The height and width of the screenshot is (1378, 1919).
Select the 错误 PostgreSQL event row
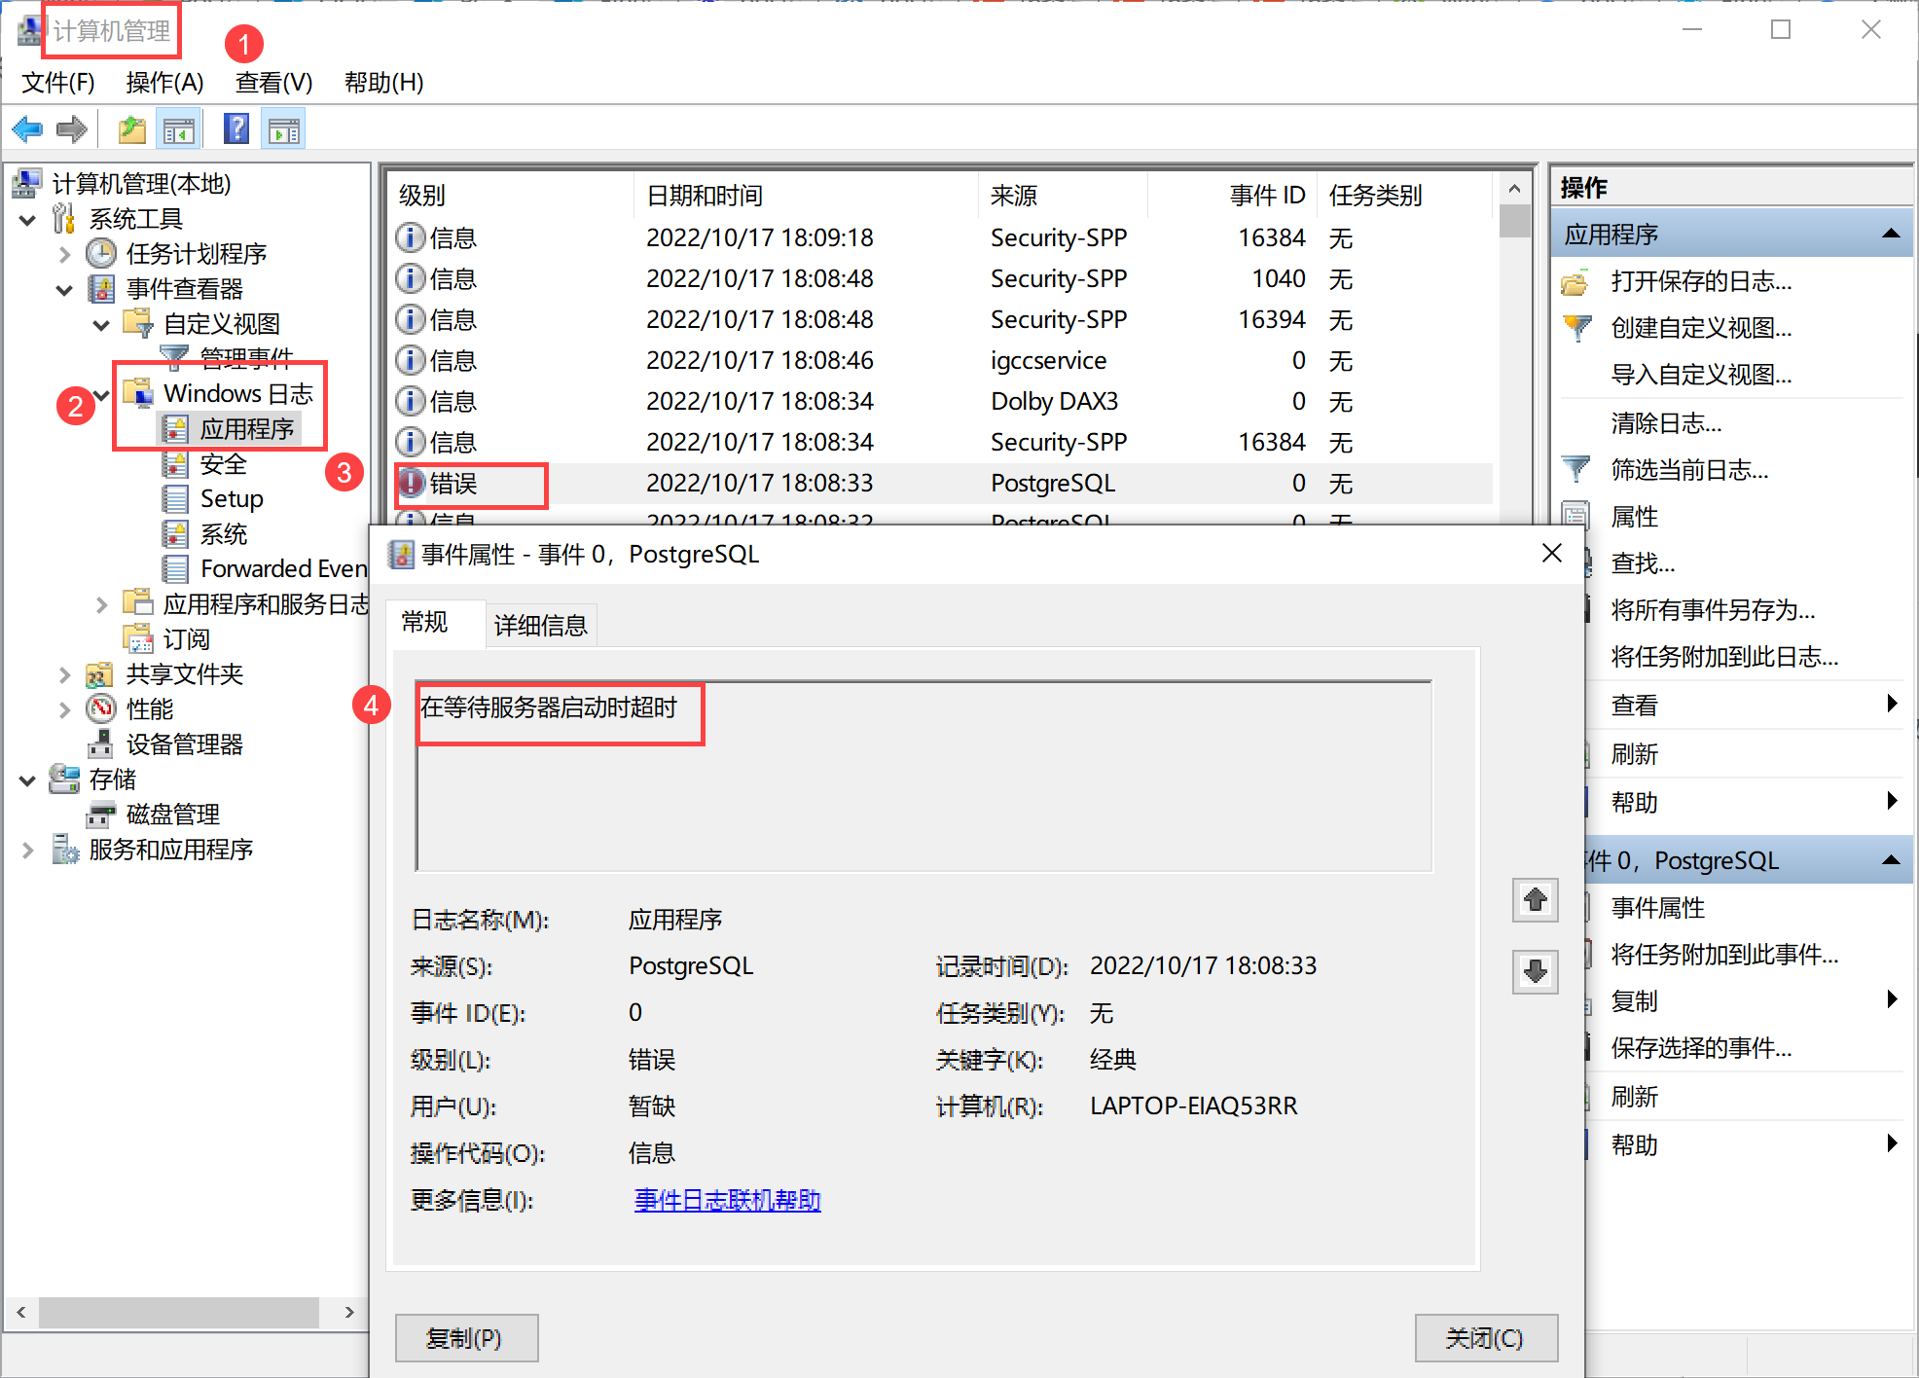[x=759, y=483]
